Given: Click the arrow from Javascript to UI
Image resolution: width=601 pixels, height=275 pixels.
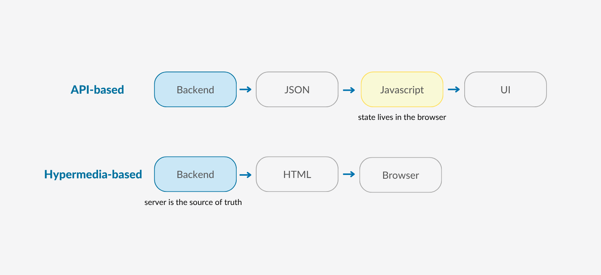Looking at the screenshot, I should 454,90.
